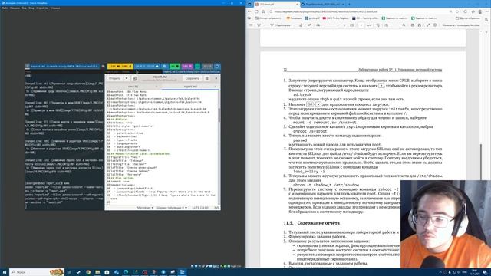Click the green status block in the bar
The height and width of the screenshot is (276, 491).
[x=174, y=67]
